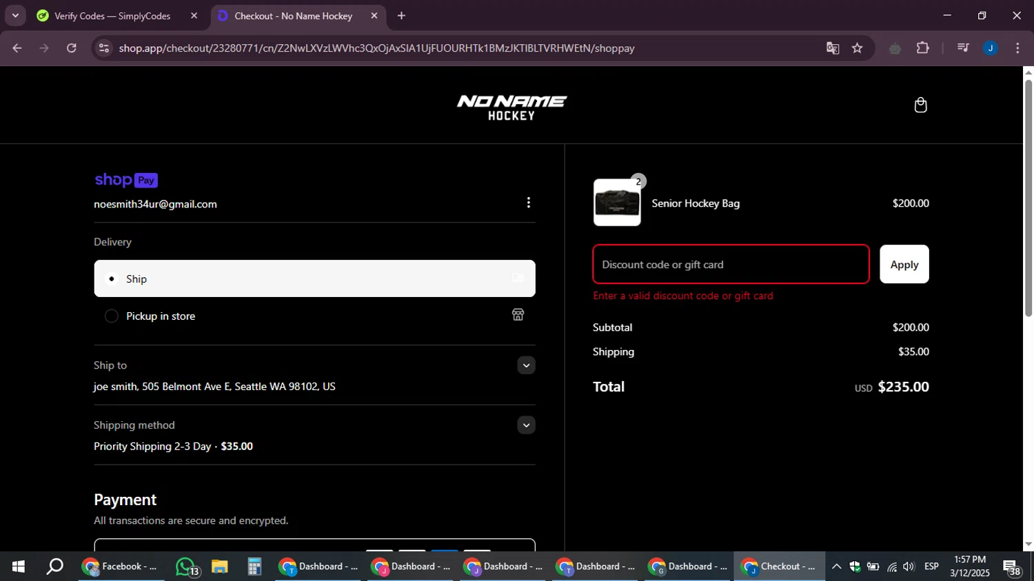Click the browser address bar URL
The width and height of the screenshot is (1034, 581).
coord(376,48)
